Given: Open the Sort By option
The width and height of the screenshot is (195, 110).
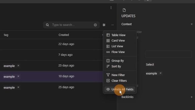Looking at the screenshot, I should 120,66.
